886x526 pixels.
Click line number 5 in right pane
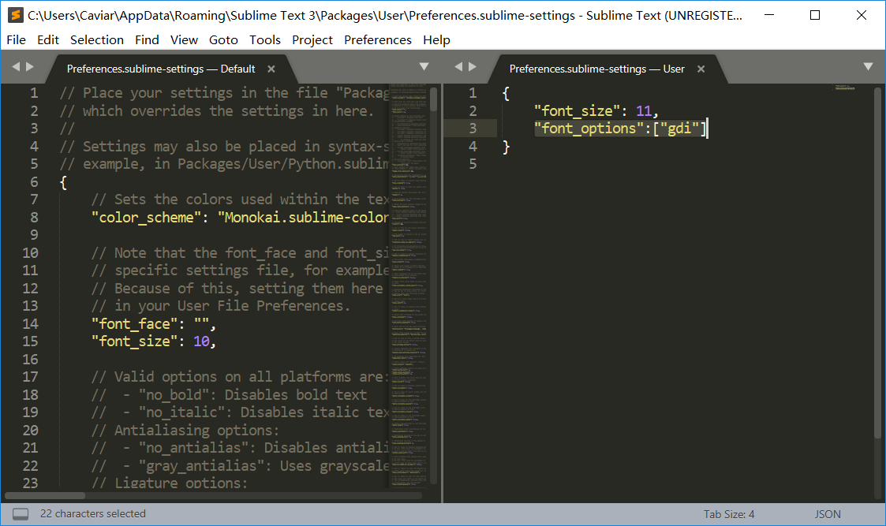(473, 164)
